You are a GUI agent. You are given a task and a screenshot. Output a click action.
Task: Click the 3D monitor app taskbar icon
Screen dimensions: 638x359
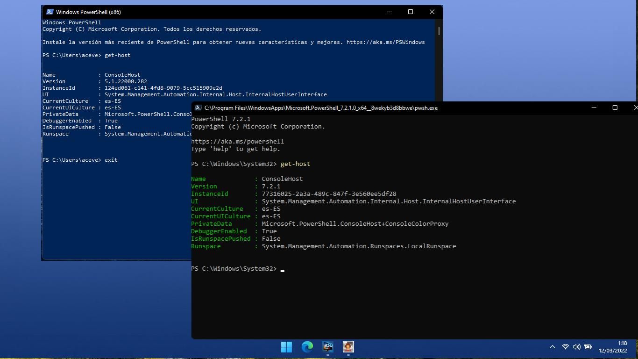[x=328, y=347]
